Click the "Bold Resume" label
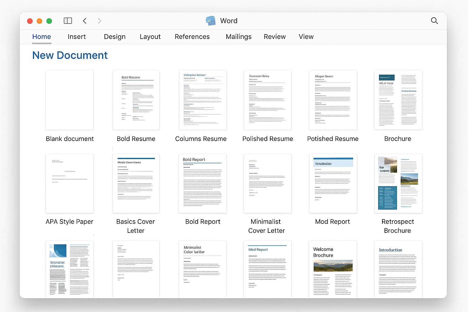The height and width of the screenshot is (312, 468). tap(136, 139)
